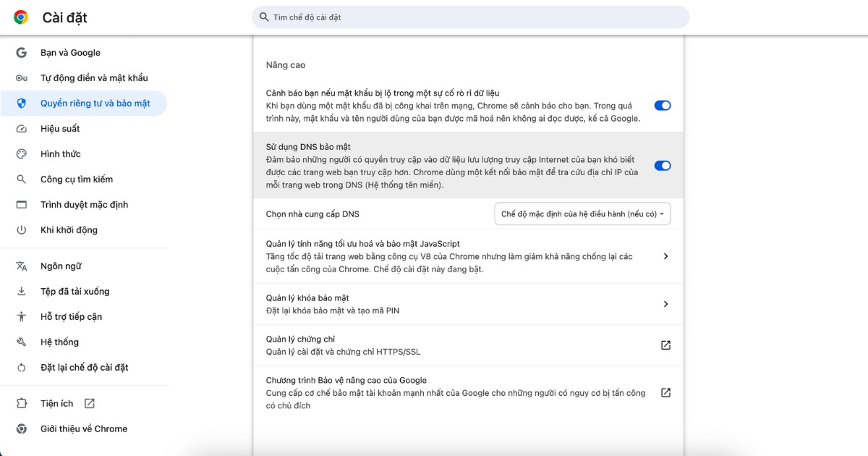Expand the Quản lý khóa bảo mật row

coord(665,304)
